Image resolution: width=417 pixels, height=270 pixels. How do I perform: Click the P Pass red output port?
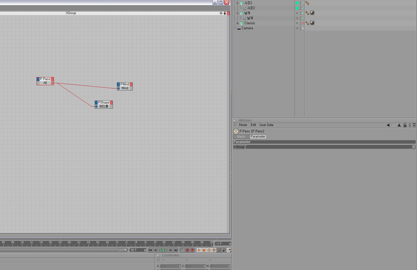click(x=53, y=83)
